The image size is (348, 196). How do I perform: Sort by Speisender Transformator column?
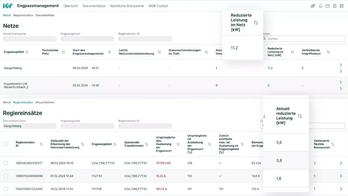coord(147,144)
